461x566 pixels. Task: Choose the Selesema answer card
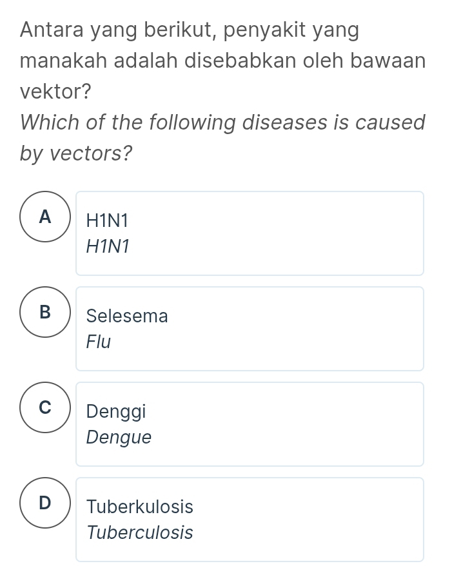pyautogui.click(x=250, y=328)
